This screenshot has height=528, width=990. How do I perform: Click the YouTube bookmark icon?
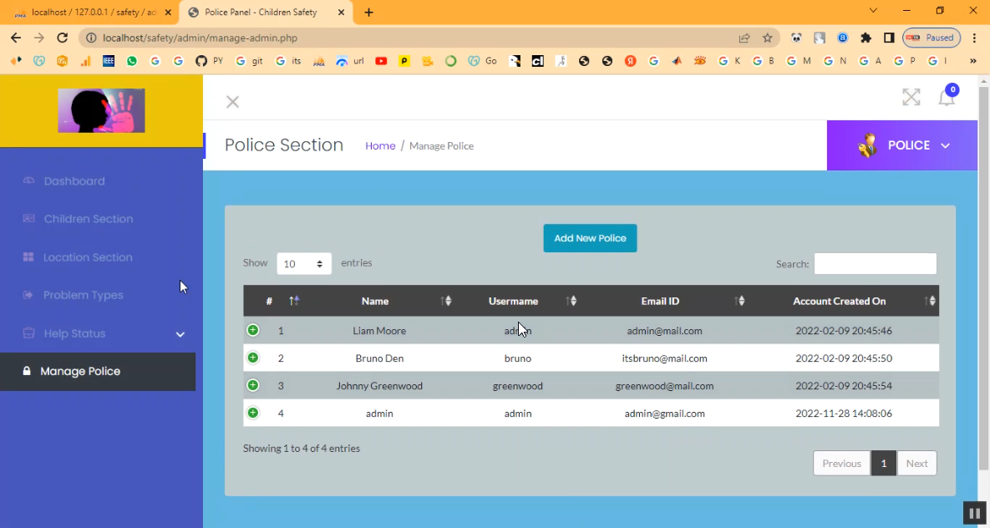(x=381, y=61)
